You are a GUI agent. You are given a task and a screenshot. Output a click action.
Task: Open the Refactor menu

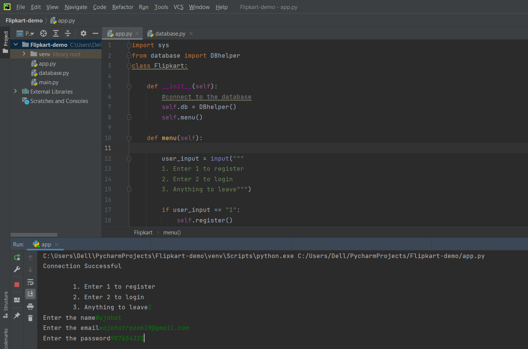(122, 7)
